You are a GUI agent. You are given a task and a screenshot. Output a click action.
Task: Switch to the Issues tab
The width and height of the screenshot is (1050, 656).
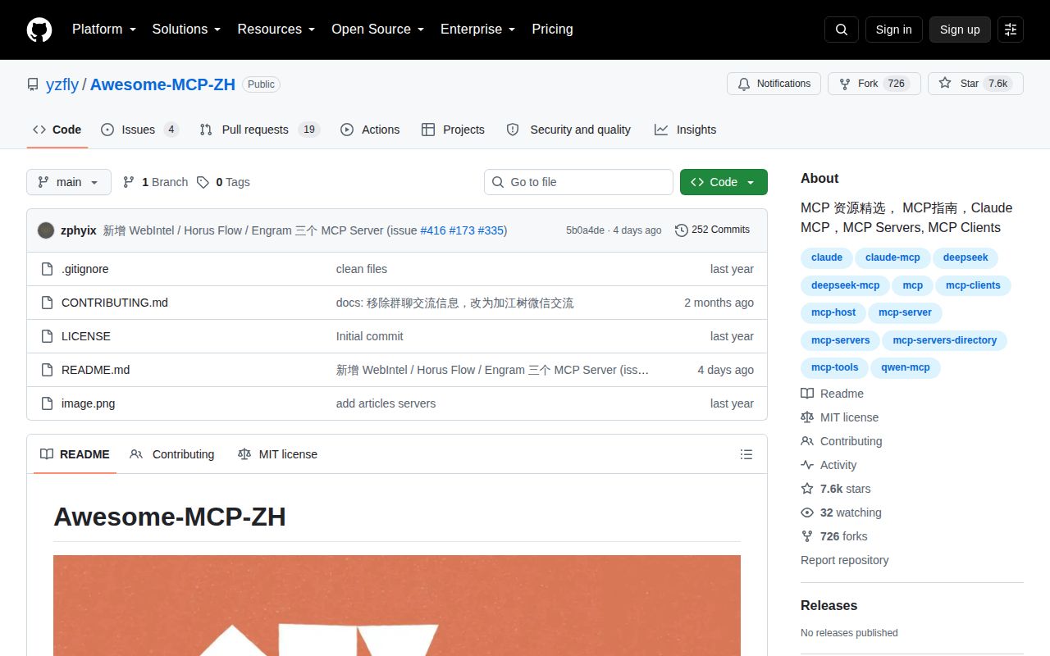coord(139,130)
